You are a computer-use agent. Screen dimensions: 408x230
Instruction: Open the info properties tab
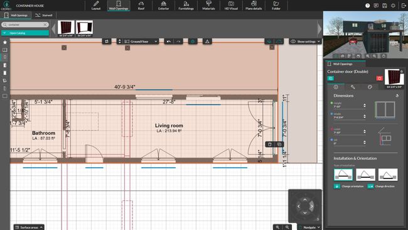pyautogui.click(x=336, y=87)
